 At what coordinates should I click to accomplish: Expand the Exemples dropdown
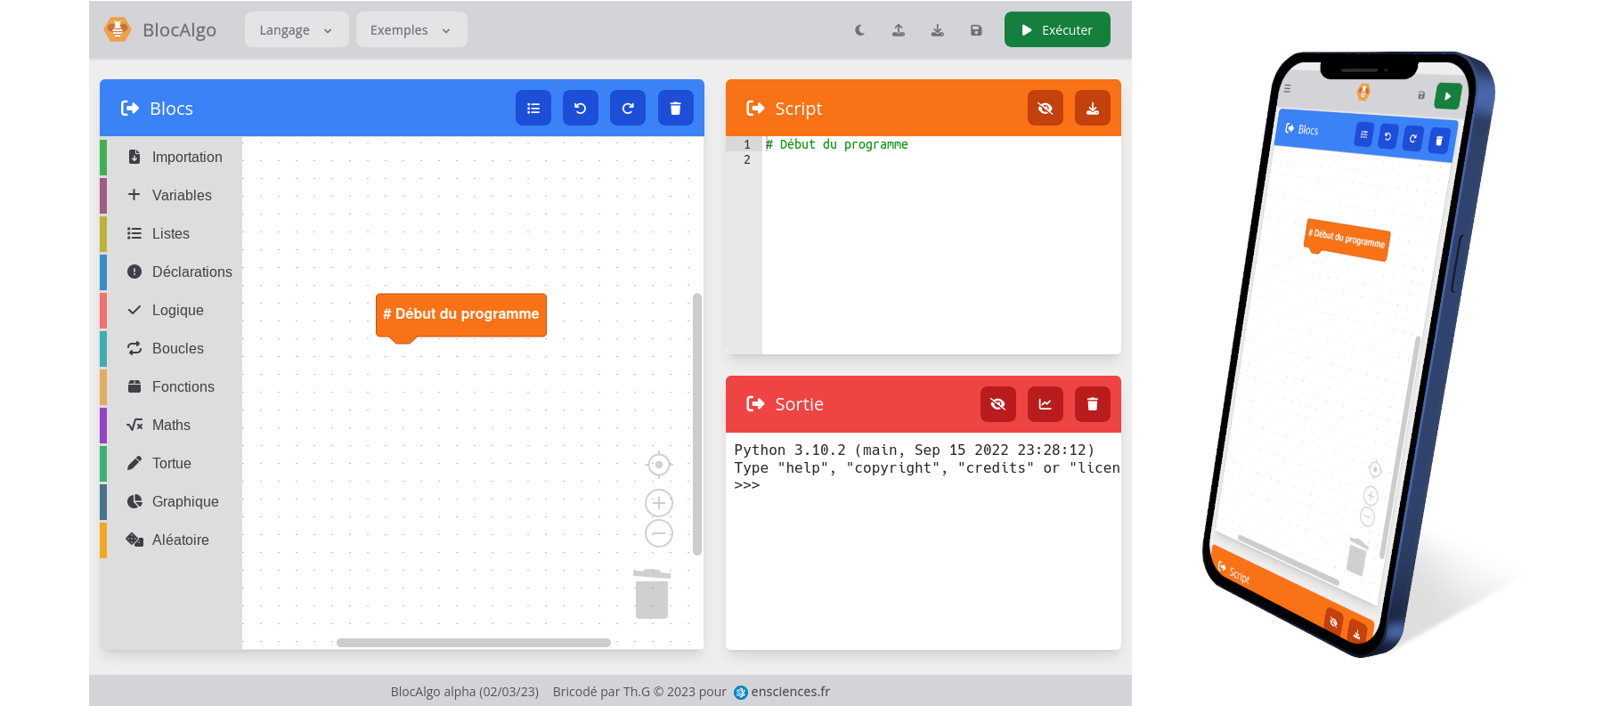(x=411, y=30)
